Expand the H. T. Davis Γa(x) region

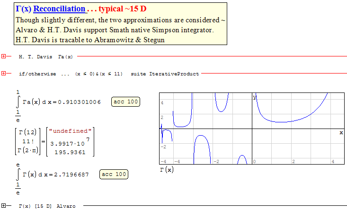click(4, 57)
